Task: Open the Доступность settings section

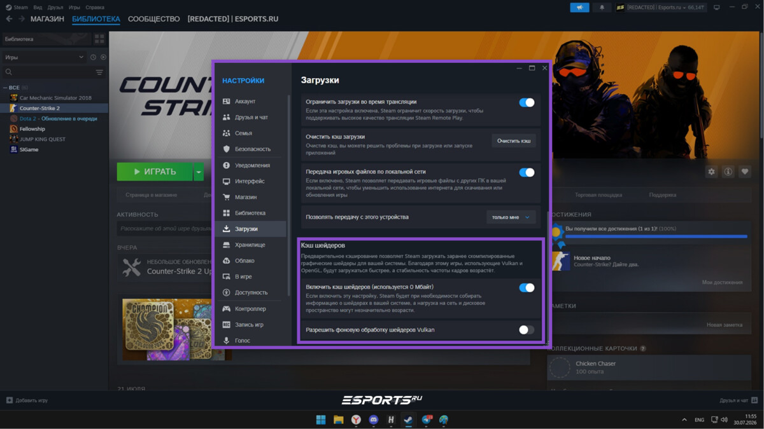Action: 251,292
